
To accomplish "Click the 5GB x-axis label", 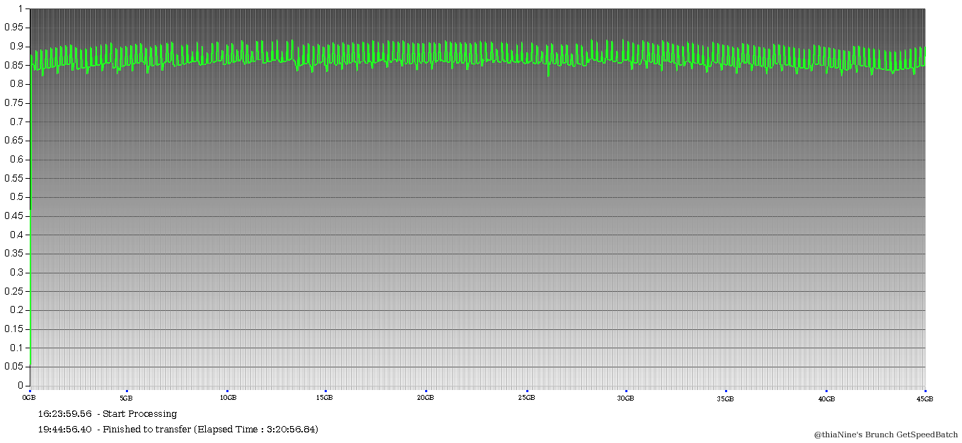I will [x=127, y=398].
